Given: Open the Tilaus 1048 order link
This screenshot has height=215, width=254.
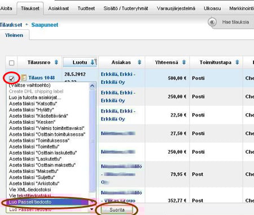Looking at the screenshot, I should (42, 78).
